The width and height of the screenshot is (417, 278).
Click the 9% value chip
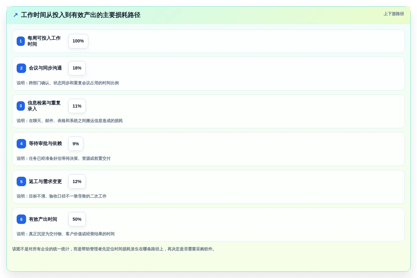pos(76,144)
